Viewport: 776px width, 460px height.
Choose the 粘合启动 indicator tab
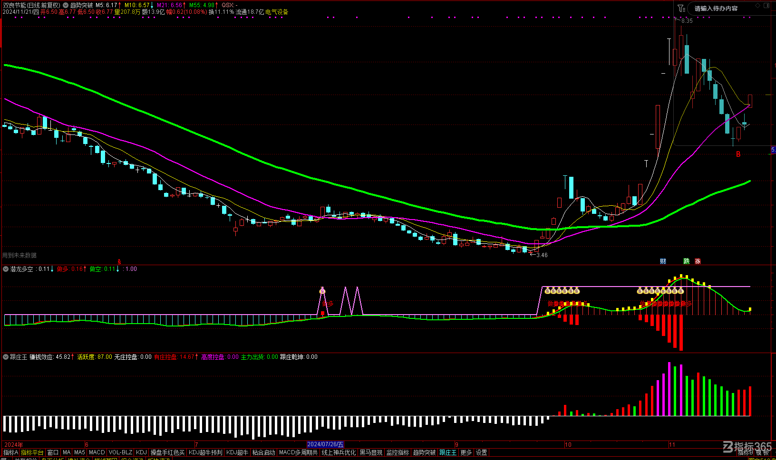click(263, 452)
